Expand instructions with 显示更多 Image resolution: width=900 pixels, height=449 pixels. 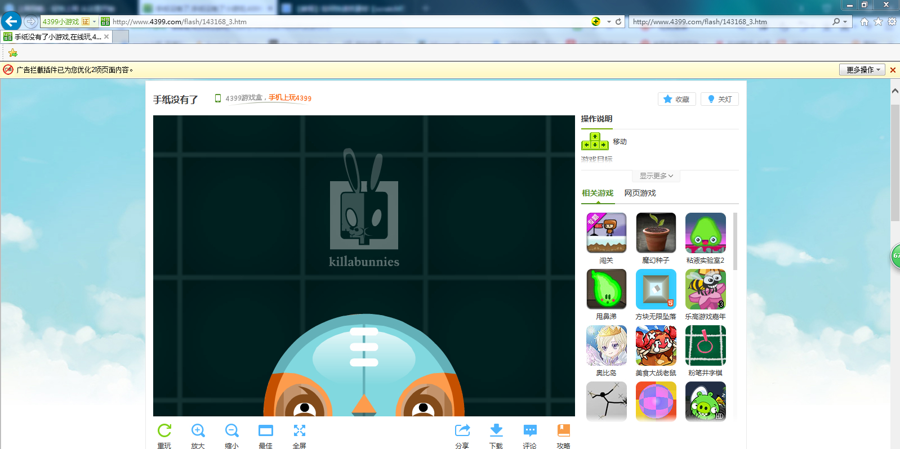(x=656, y=176)
